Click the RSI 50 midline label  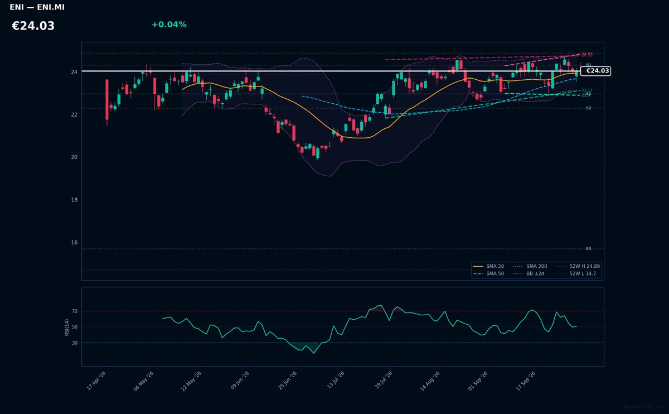75,327
